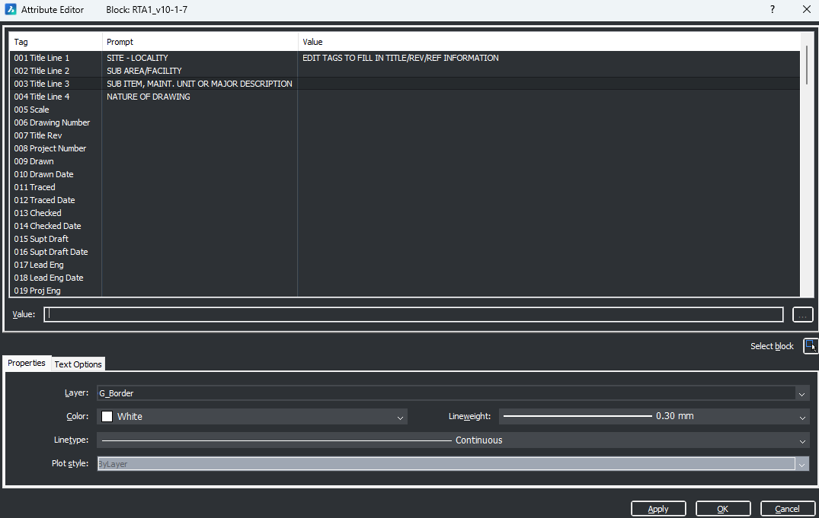This screenshot has height=518, width=819.
Task: Open the Lineweight dropdown at 0.30 mm
Action: click(x=802, y=417)
